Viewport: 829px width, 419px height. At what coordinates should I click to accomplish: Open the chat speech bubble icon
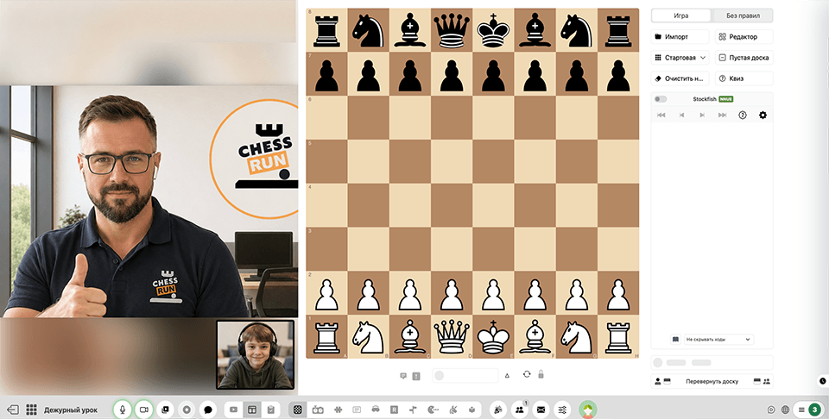[208, 409]
